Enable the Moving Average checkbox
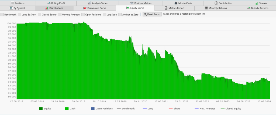 pos(60,15)
